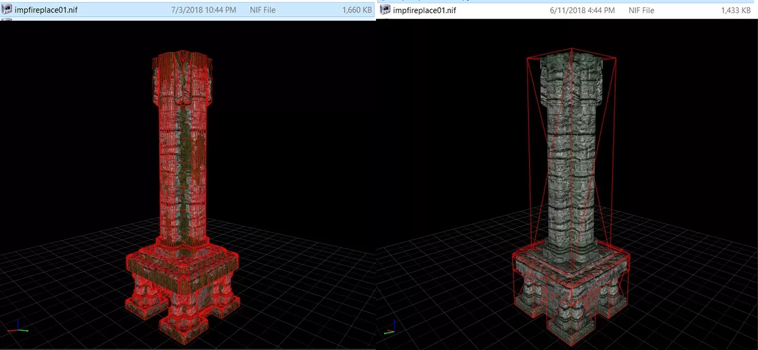Screen dimensions: 758x350
Task: Click the 1,433 KB file size
Action: (736, 10)
